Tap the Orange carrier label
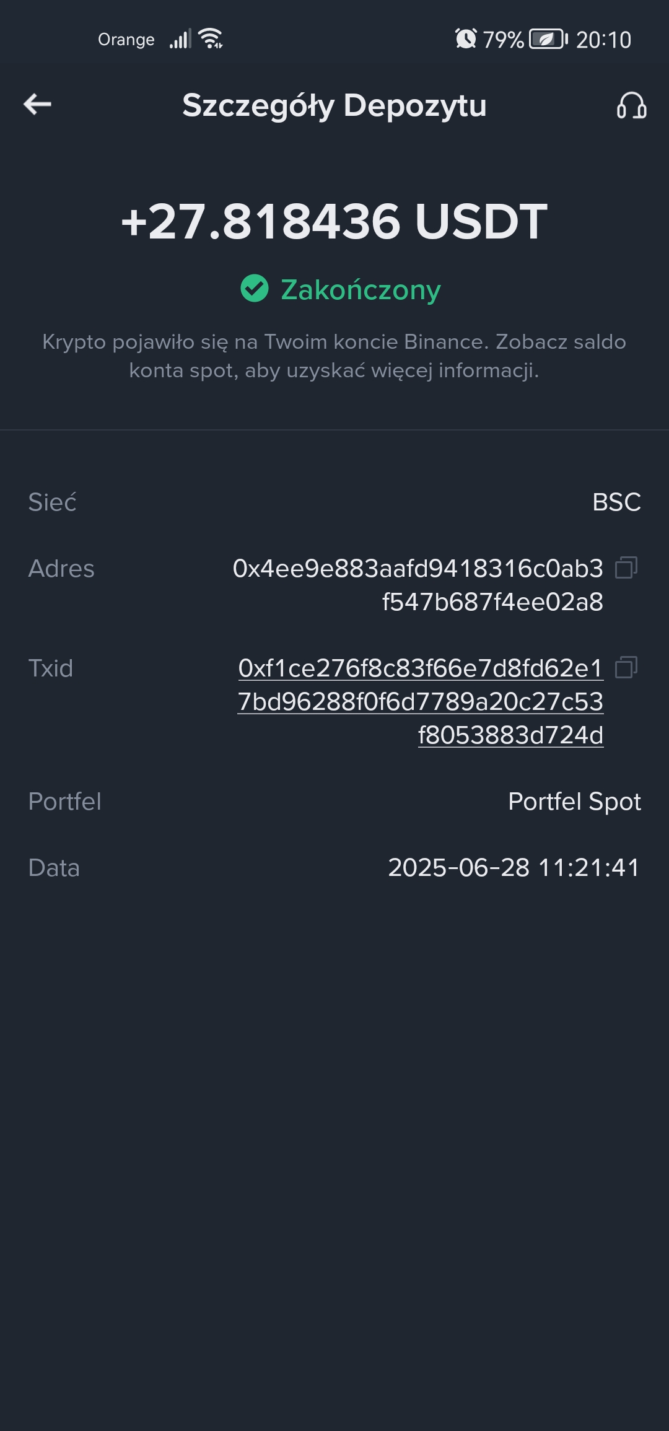This screenshot has width=669, height=1431. (x=126, y=40)
